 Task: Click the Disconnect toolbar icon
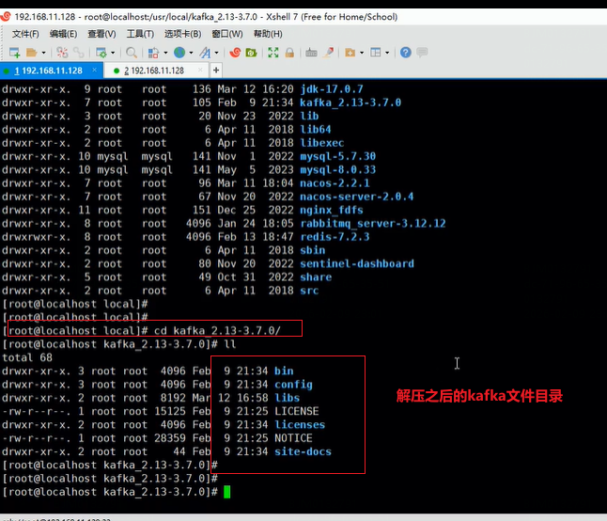click(x=62, y=53)
